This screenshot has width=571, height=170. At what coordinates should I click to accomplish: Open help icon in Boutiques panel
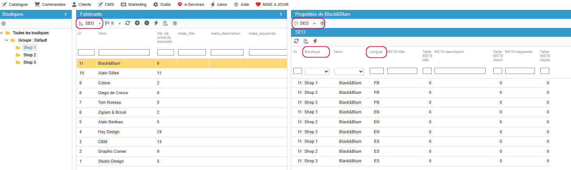coord(3,24)
